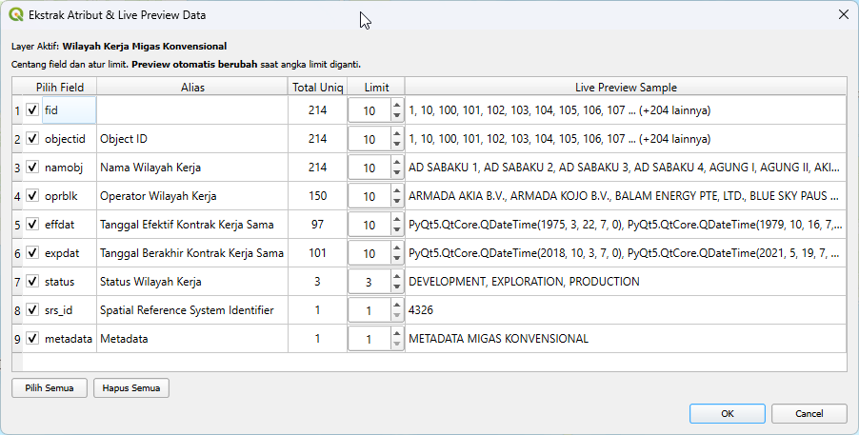Increase the limit for effdat row
This screenshot has width=859, height=435.
pyautogui.click(x=397, y=219)
